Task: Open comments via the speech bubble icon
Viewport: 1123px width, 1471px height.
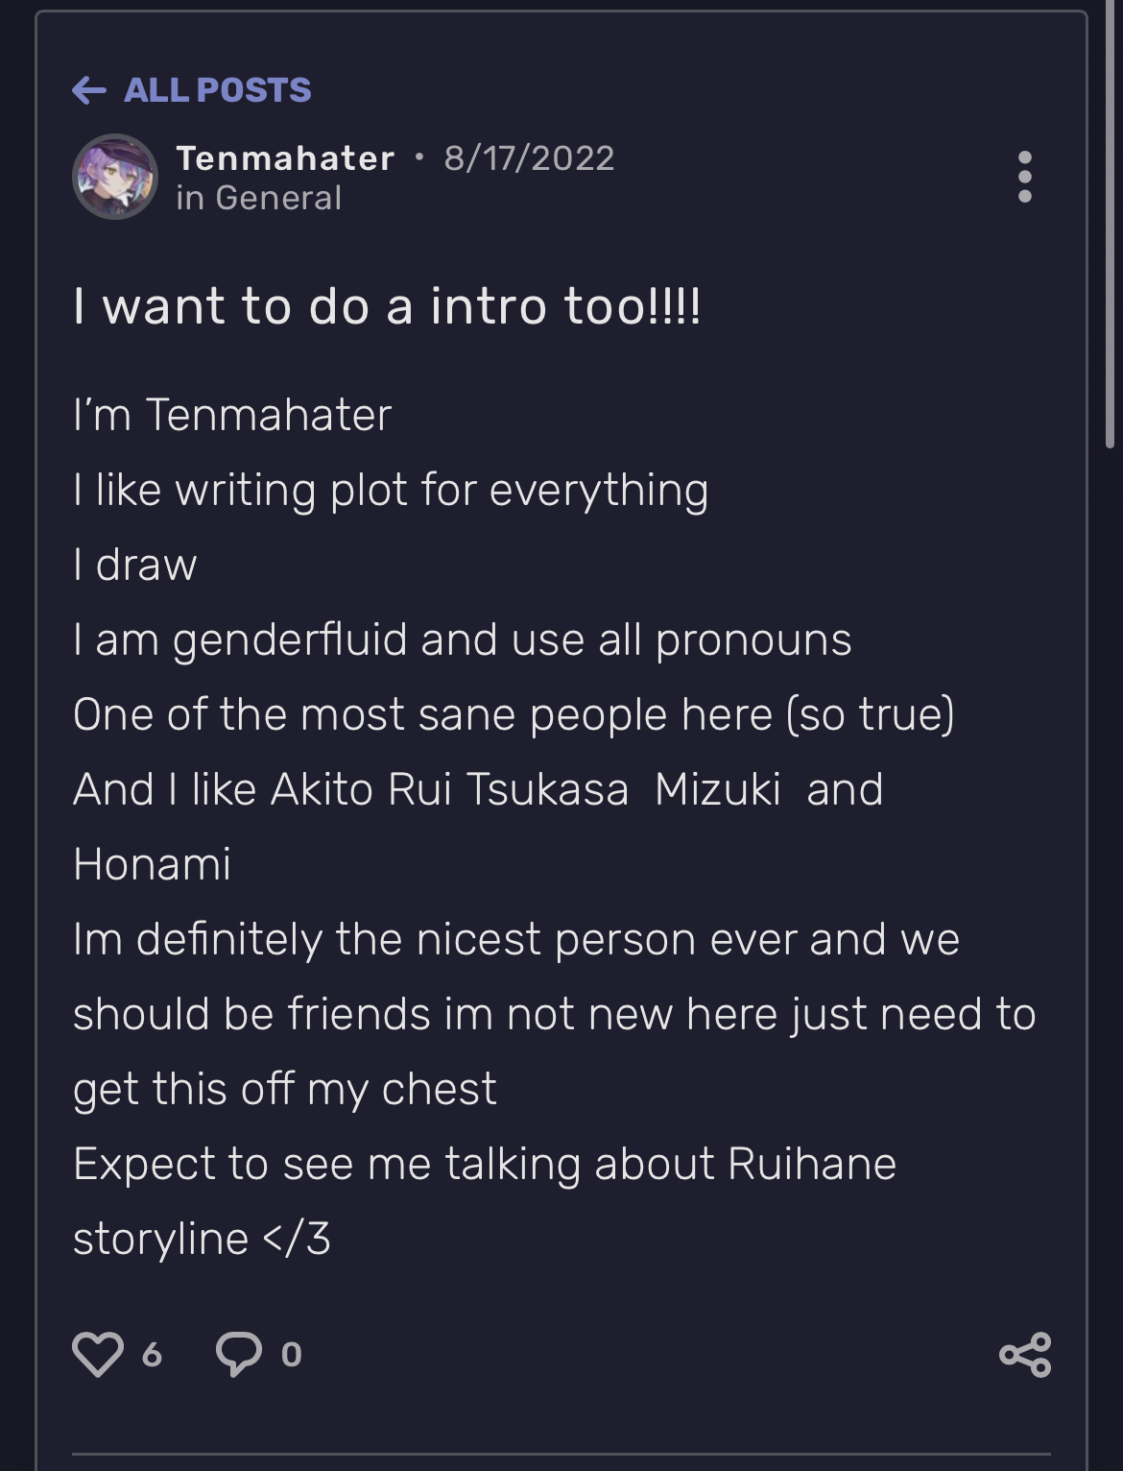Action: (x=238, y=1354)
